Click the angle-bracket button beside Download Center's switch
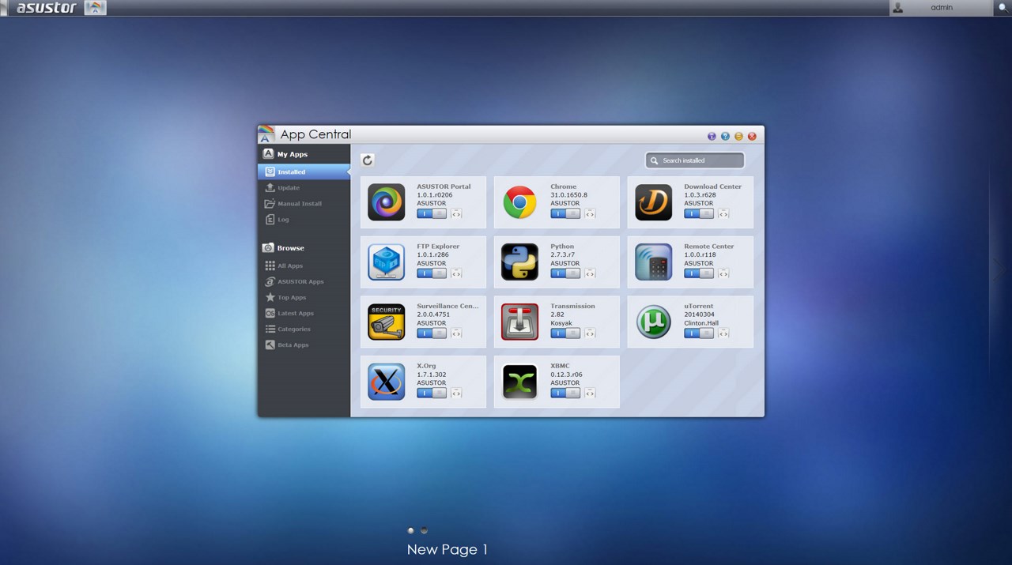Image resolution: width=1012 pixels, height=565 pixels. pyautogui.click(x=723, y=213)
